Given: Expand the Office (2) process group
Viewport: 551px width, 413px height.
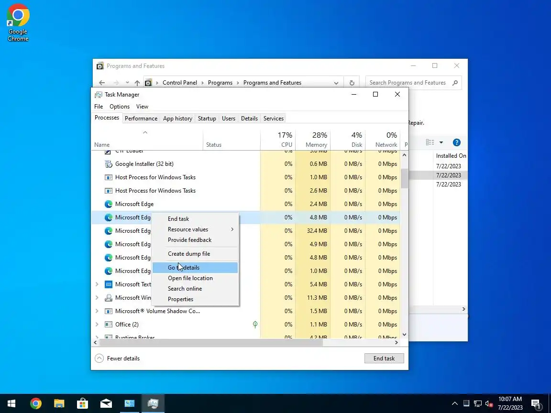Looking at the screenshot, I should (x=97, y=325).
